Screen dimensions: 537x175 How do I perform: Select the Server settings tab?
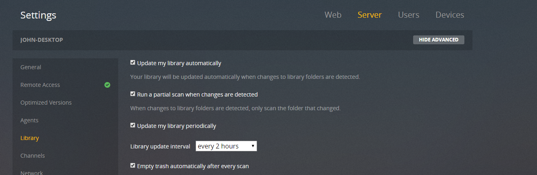point(370,15)
